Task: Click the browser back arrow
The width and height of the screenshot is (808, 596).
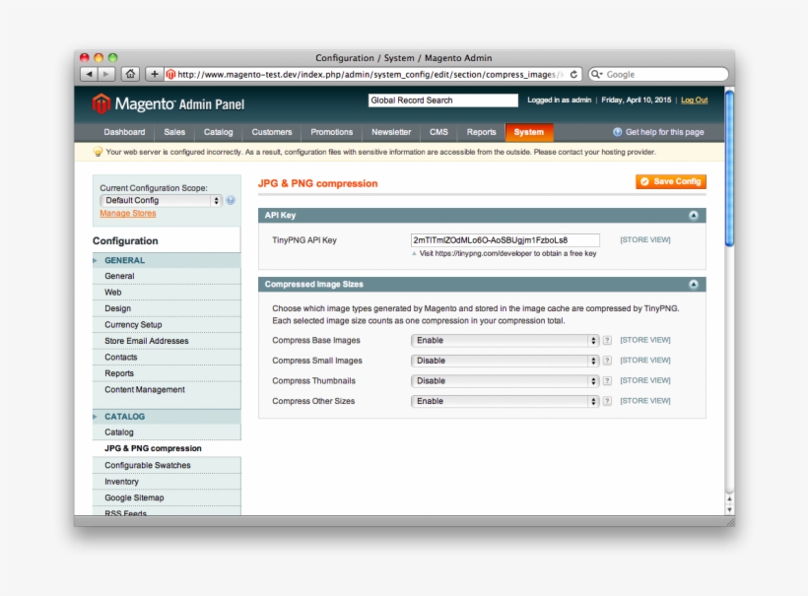Action: [x=91, y=73]
